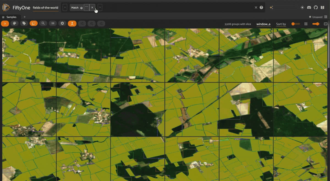The width and height of the screenshot is (330, 181).
Task: Open the last thumbnail in top row
Action: [x=300, y=55]
